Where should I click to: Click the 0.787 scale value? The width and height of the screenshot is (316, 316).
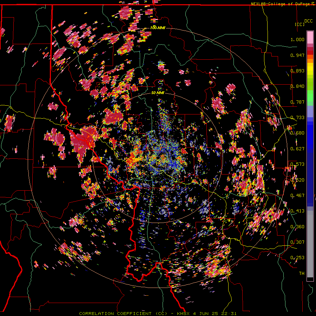pyautogui.click(x=297, y=102)
